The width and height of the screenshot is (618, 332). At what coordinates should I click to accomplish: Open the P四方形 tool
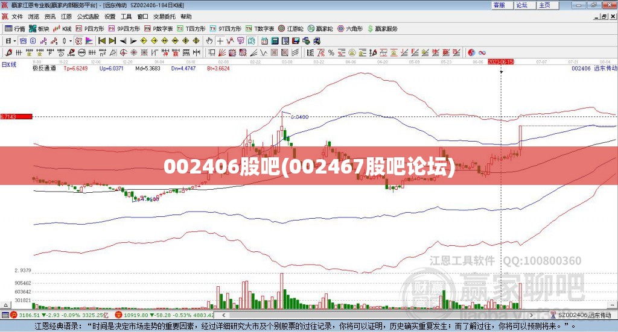coord(90,29)
